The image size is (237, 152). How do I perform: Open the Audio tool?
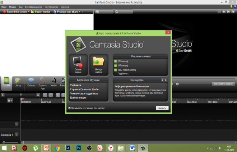54,82
